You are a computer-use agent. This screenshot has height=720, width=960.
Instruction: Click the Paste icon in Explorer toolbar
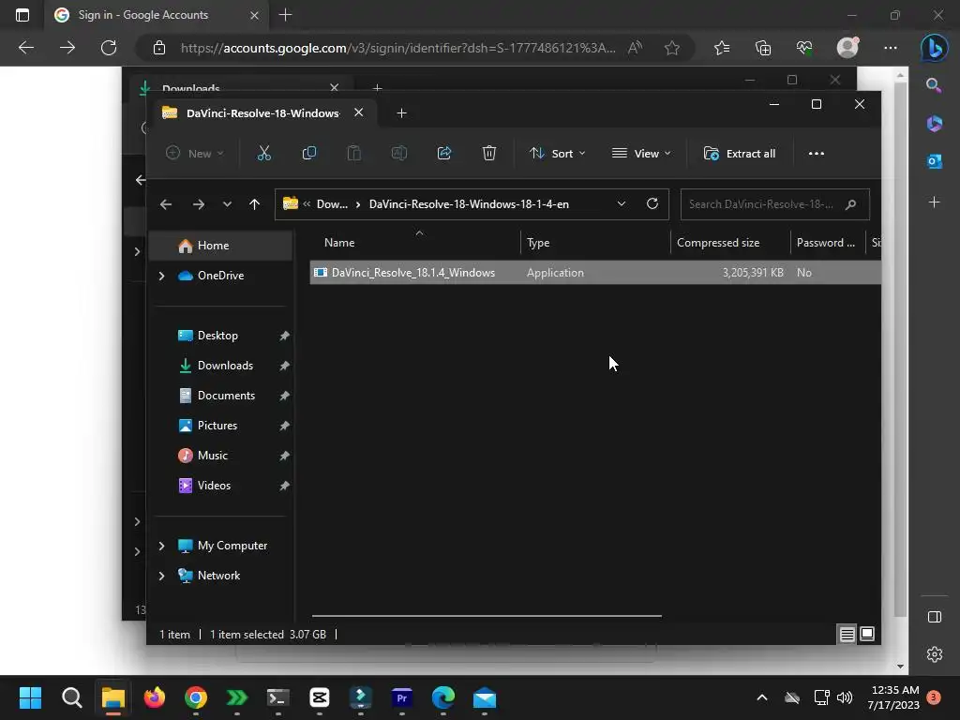[x=353, y=153]
